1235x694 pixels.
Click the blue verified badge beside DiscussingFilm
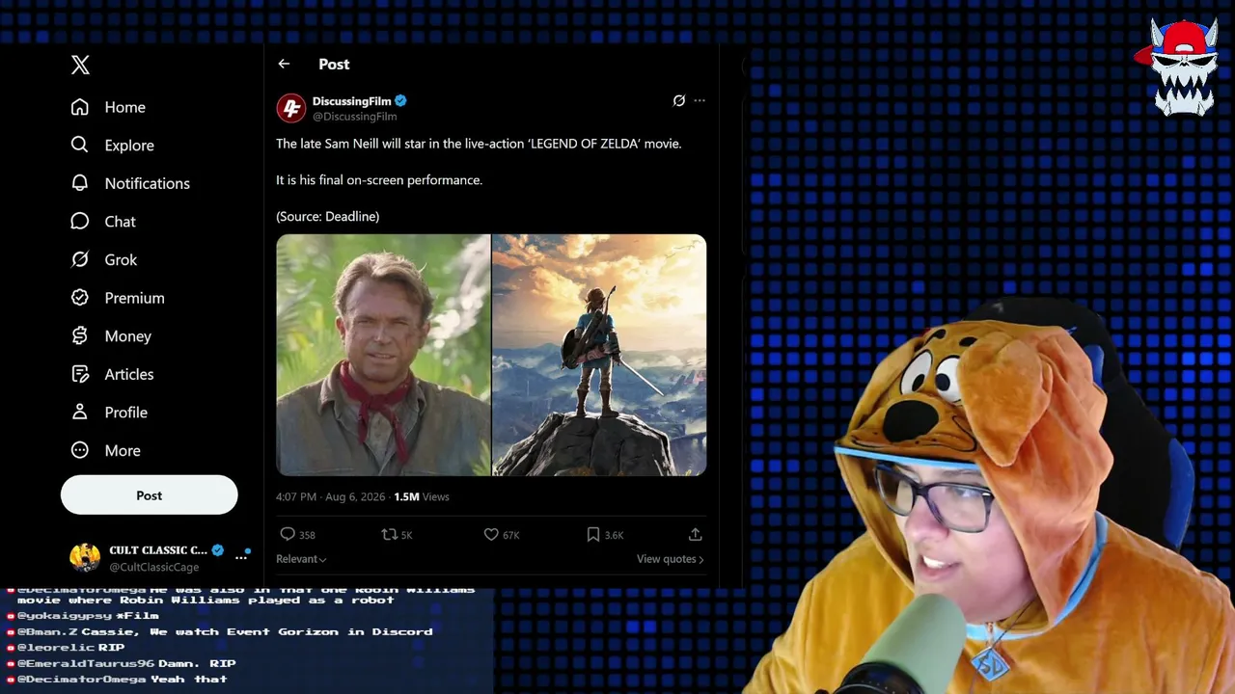click(400, 101)
